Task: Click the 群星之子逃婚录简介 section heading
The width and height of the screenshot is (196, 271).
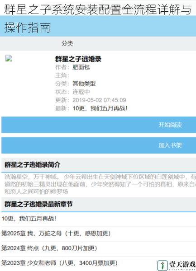Action: pos(33,165)
